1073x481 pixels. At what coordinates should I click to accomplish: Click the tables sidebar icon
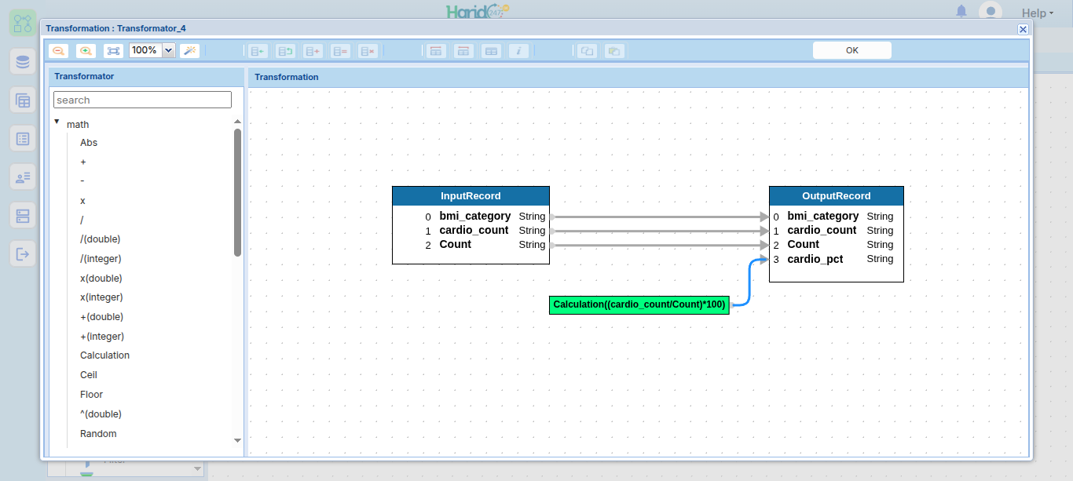(x=23, y=100)
